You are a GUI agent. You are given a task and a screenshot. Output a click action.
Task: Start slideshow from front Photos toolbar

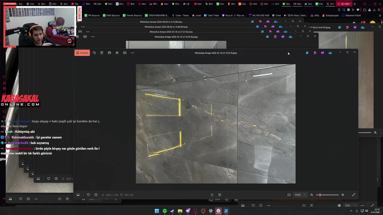(125, 53)
